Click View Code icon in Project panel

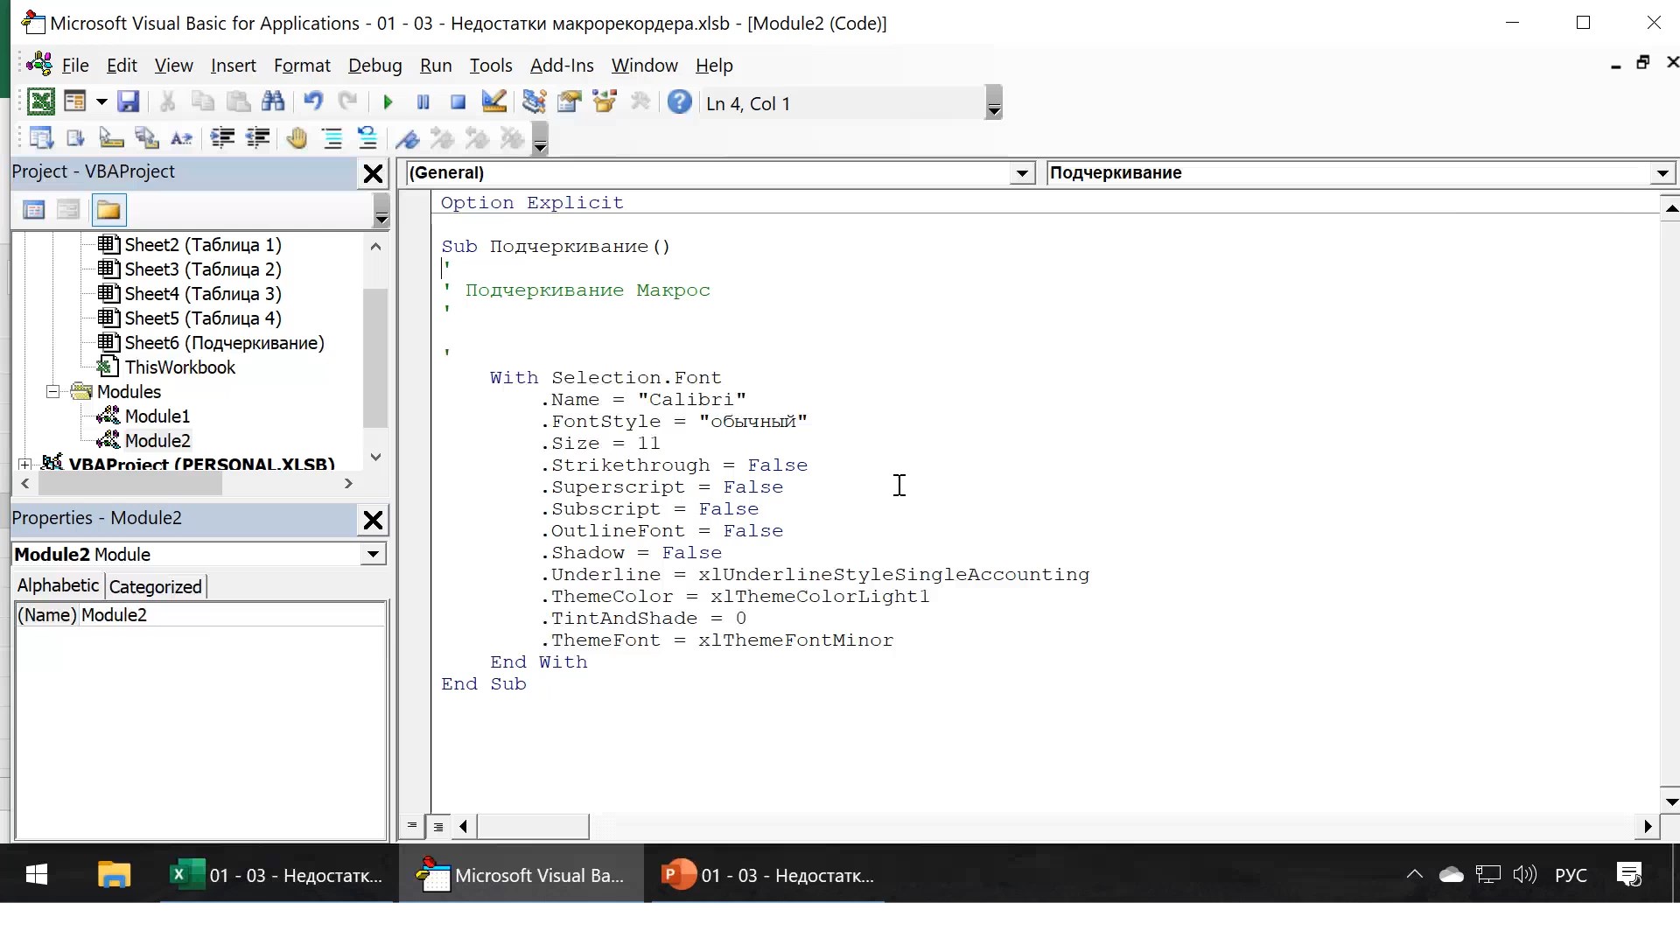33,210
